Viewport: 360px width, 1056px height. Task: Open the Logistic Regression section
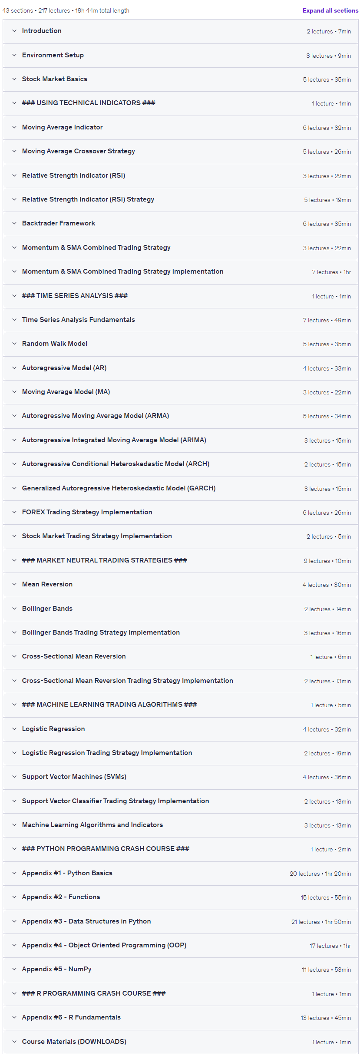[x=180, y=729]
